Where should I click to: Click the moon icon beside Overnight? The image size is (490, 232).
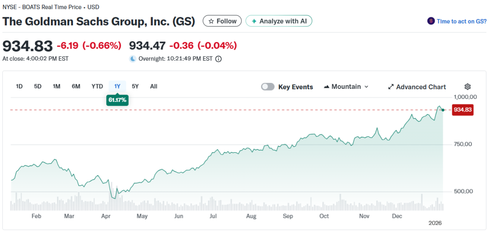click(x=132, y=59)
